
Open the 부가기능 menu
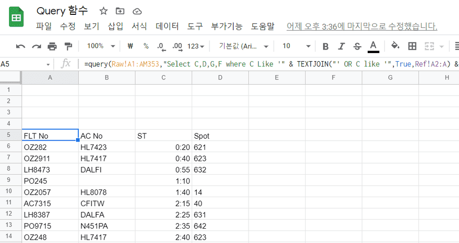click(227, 26)
